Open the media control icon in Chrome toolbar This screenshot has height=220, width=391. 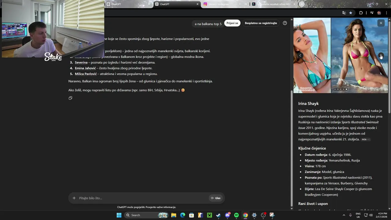(372, 13)
